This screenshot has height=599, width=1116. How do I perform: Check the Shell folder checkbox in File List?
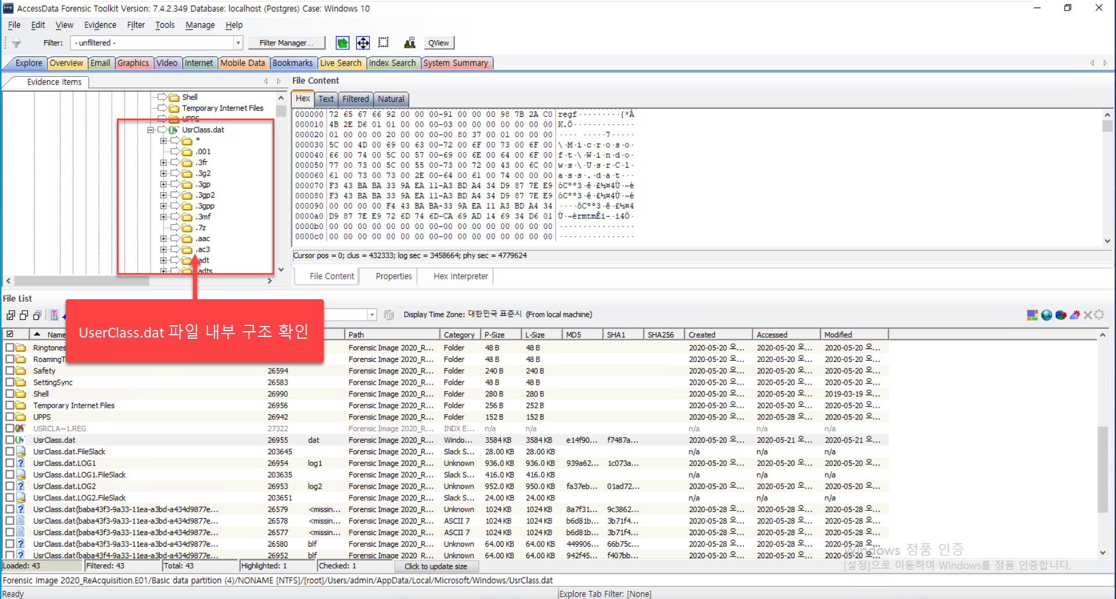(10, 394)
